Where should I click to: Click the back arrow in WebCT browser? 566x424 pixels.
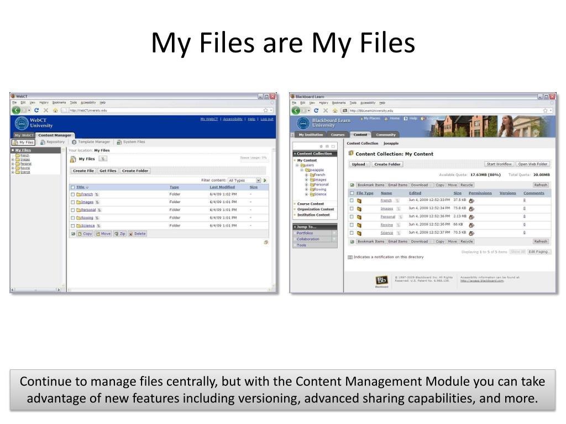pyautogui.click(x=16, y=110)
